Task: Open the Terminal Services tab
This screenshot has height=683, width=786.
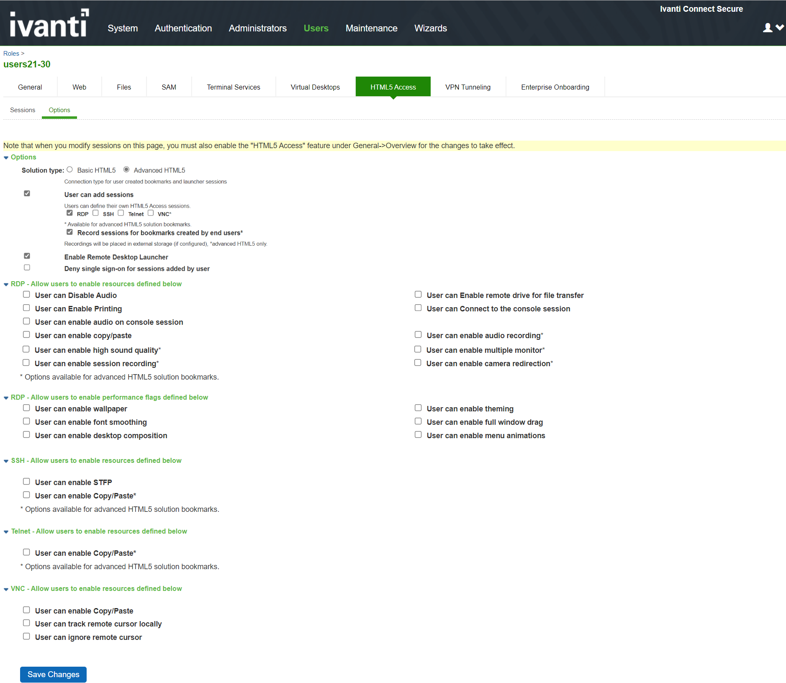Action: click(233, 87)
